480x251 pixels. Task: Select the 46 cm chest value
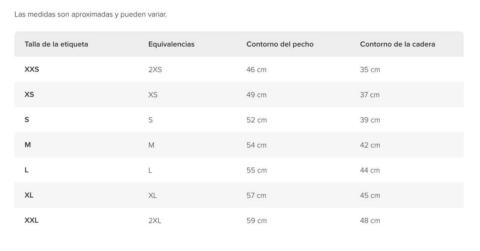point(256,70)
